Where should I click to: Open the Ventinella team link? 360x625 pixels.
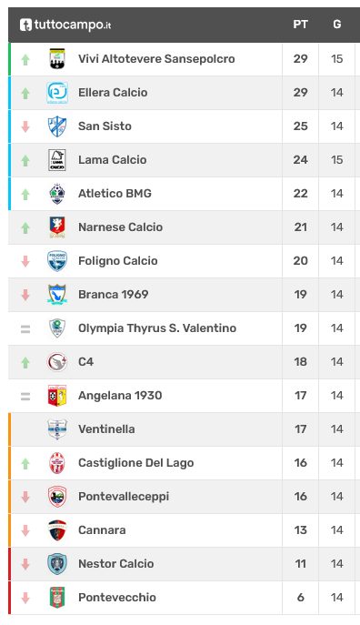coord(106,429)
